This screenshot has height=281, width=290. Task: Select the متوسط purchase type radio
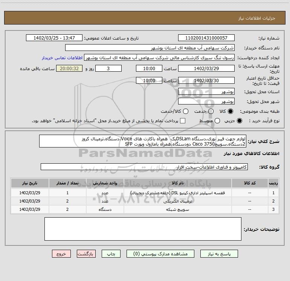(x=217, y=121)
